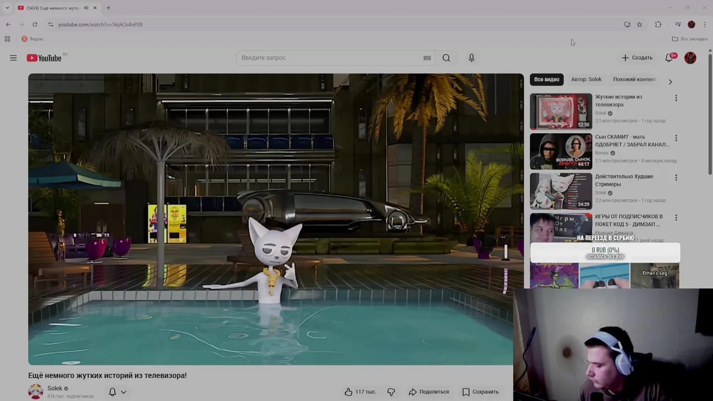
Task: Open thumbnail with 44:17 duration
Action: tap(561, 151)
